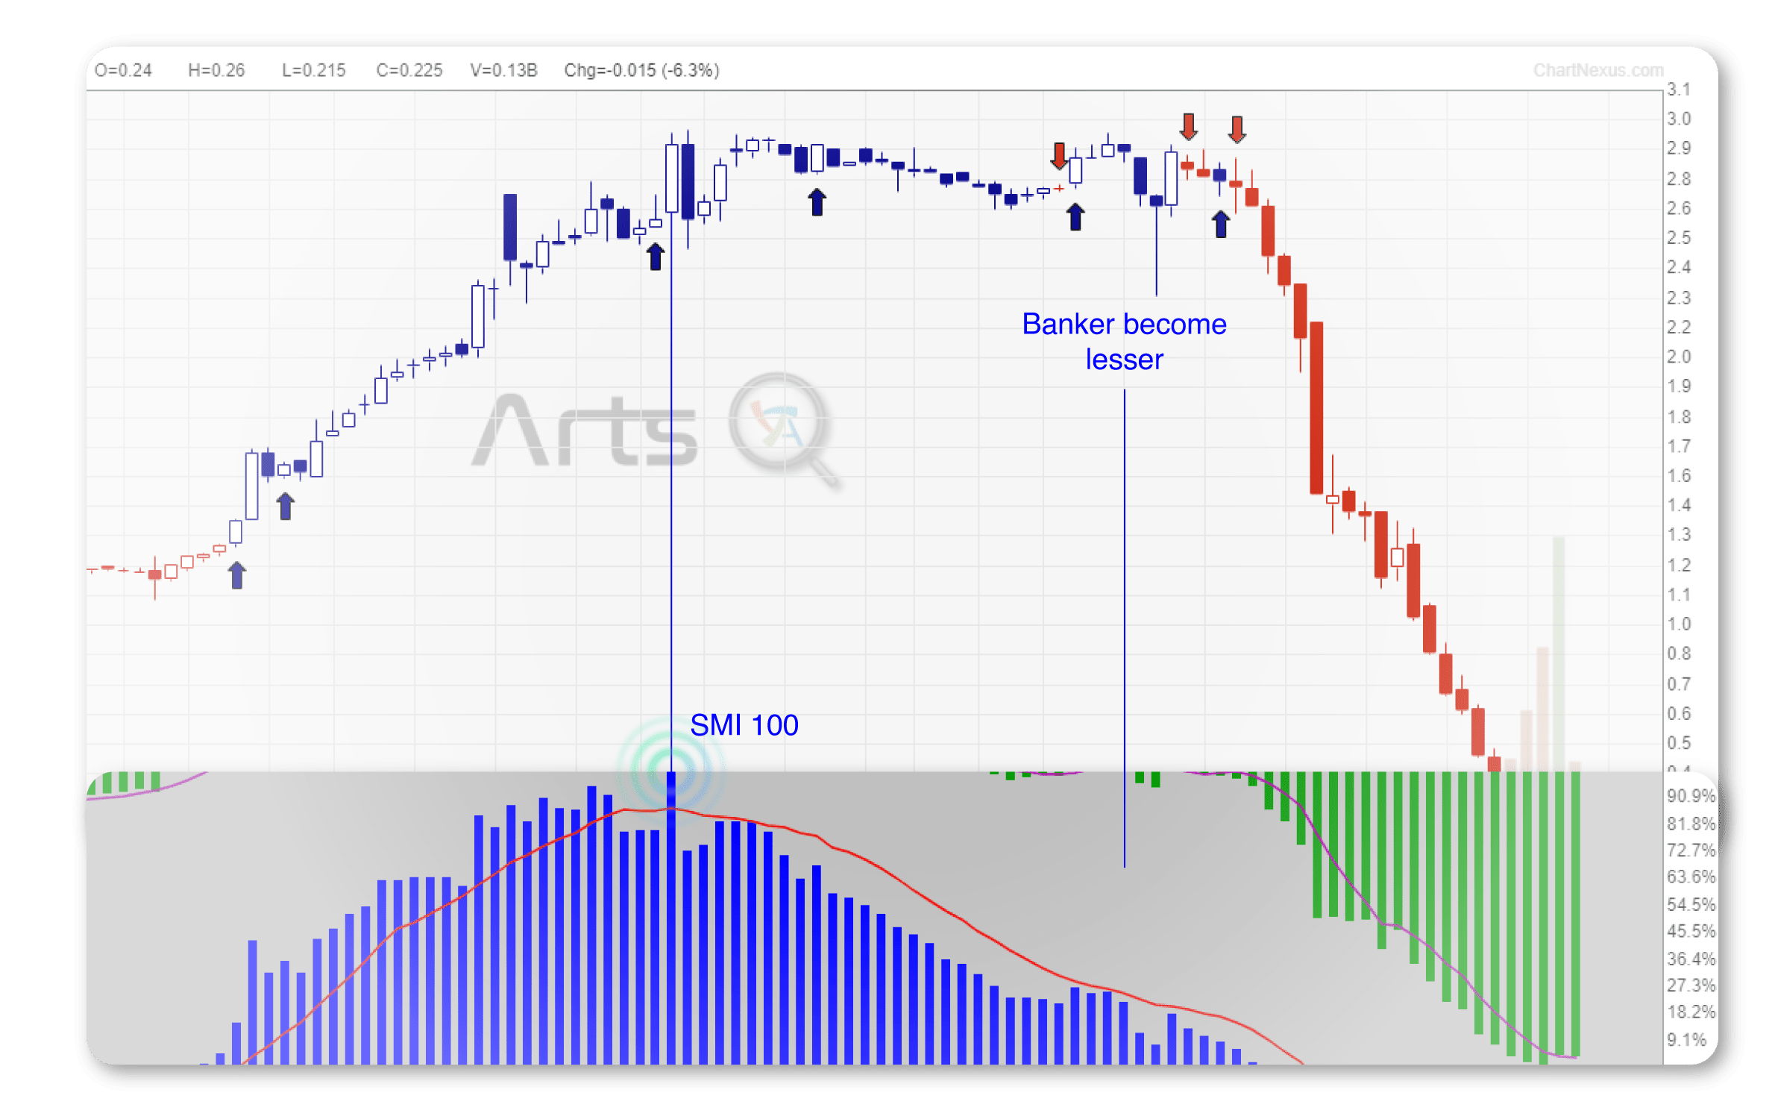Select the close price value C=0.225

(409, 70)
